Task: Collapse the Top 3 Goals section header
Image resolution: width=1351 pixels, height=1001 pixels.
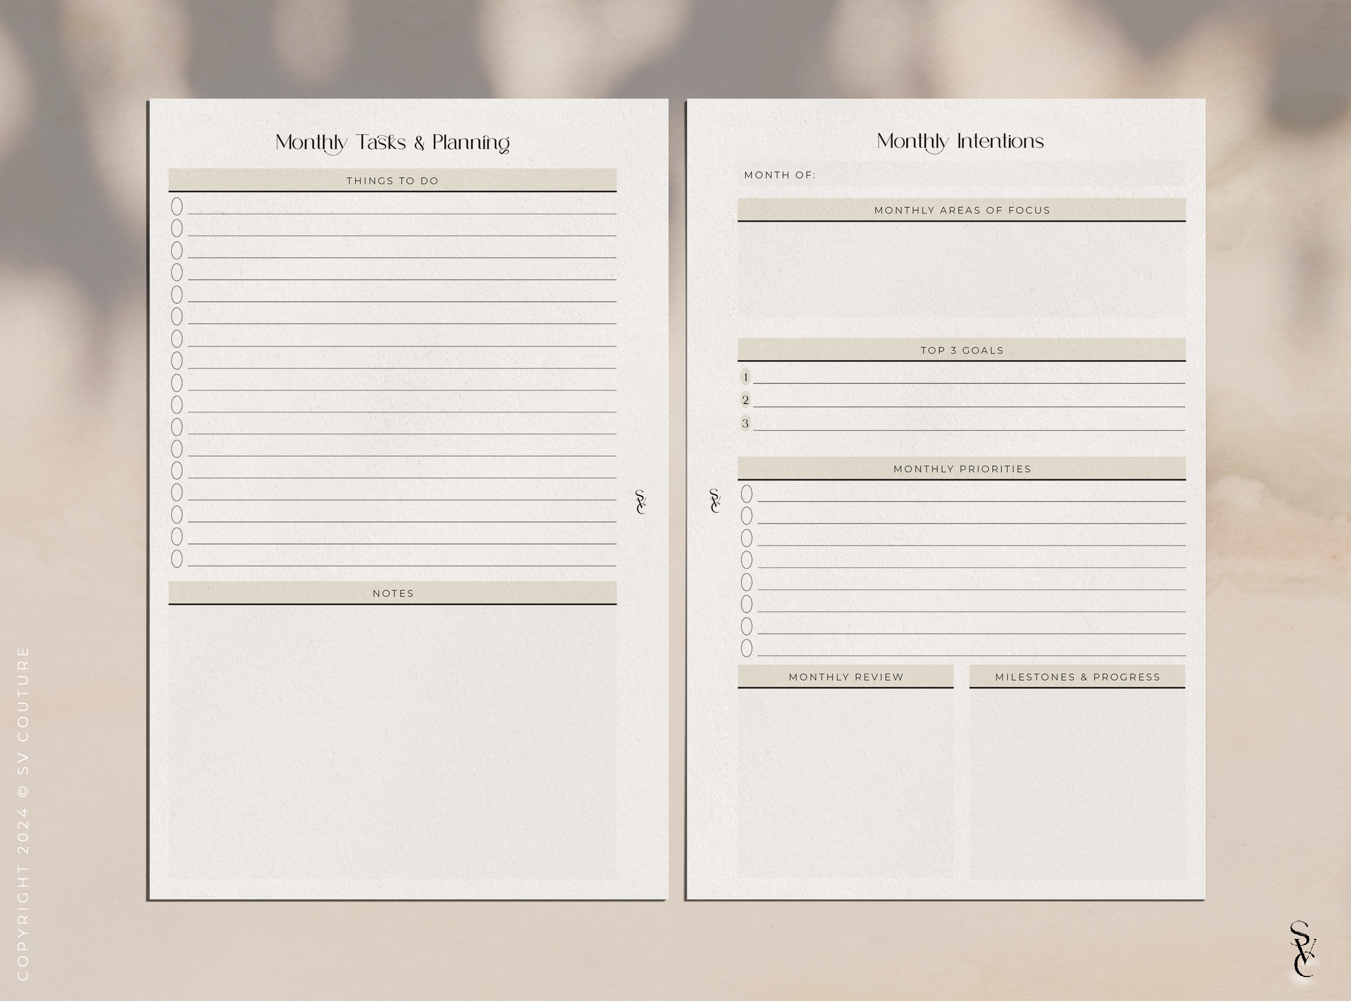Action: click(x=961, y=350)
